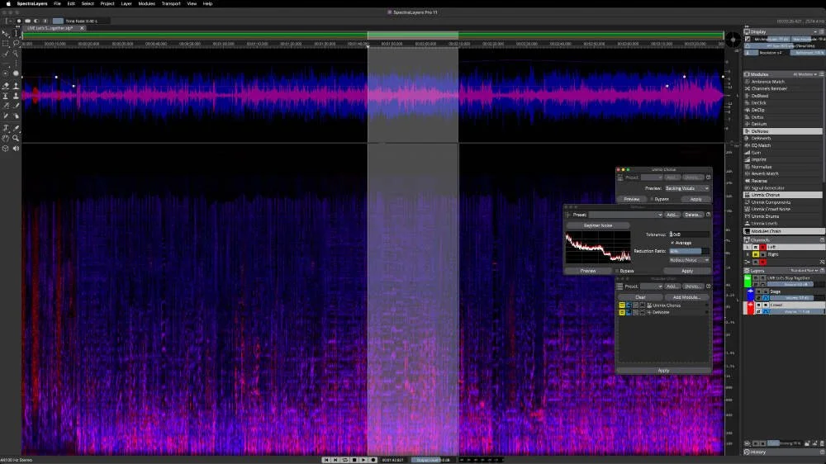Open the DeNoise Preset dropdown
The image size is (826, 464).
[625, 215]
